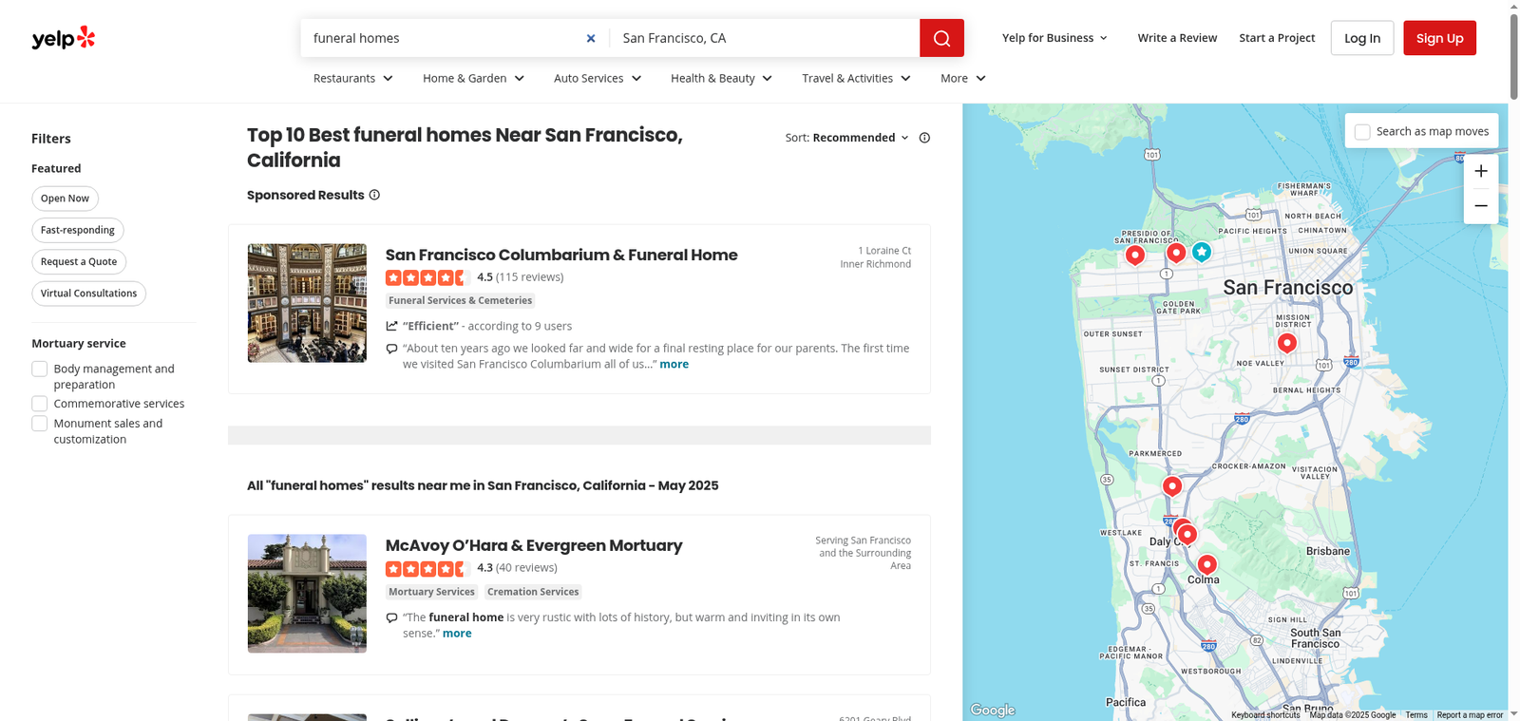Toggle the Fast-responding filter
The height and width of the screenshot is (721, 1520).
tap(78, 230)
